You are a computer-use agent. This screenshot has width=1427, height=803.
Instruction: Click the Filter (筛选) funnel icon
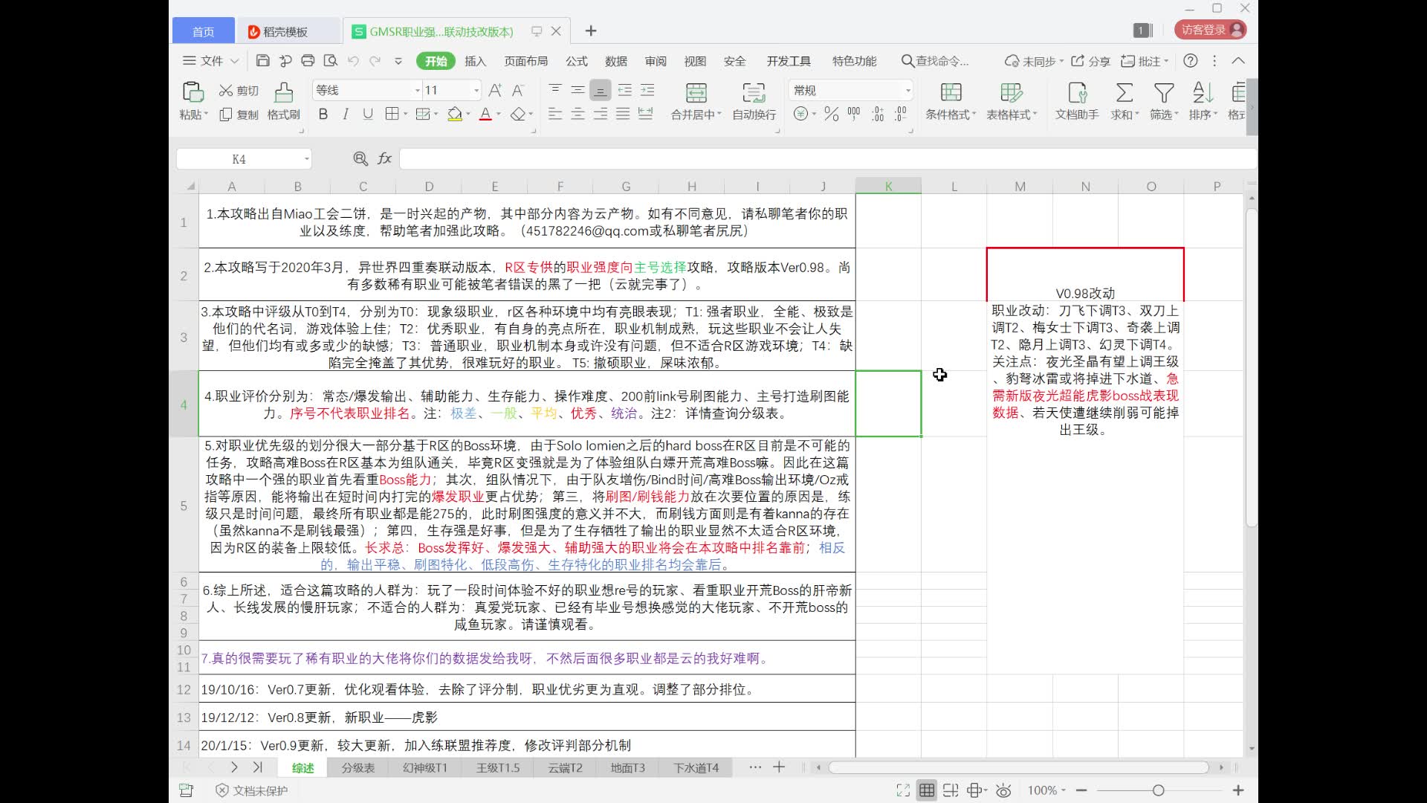point(1163,92)
